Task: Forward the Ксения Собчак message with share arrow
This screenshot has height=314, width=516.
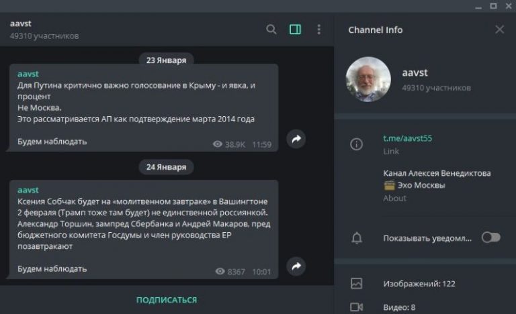Action: tap(296, 266)
